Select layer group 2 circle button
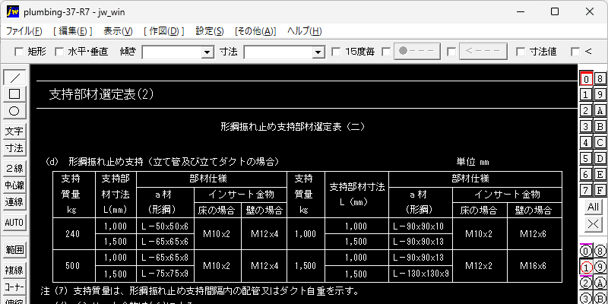 [586, 283]
